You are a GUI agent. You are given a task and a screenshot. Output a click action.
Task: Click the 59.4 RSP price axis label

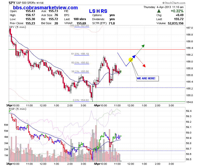189,111
